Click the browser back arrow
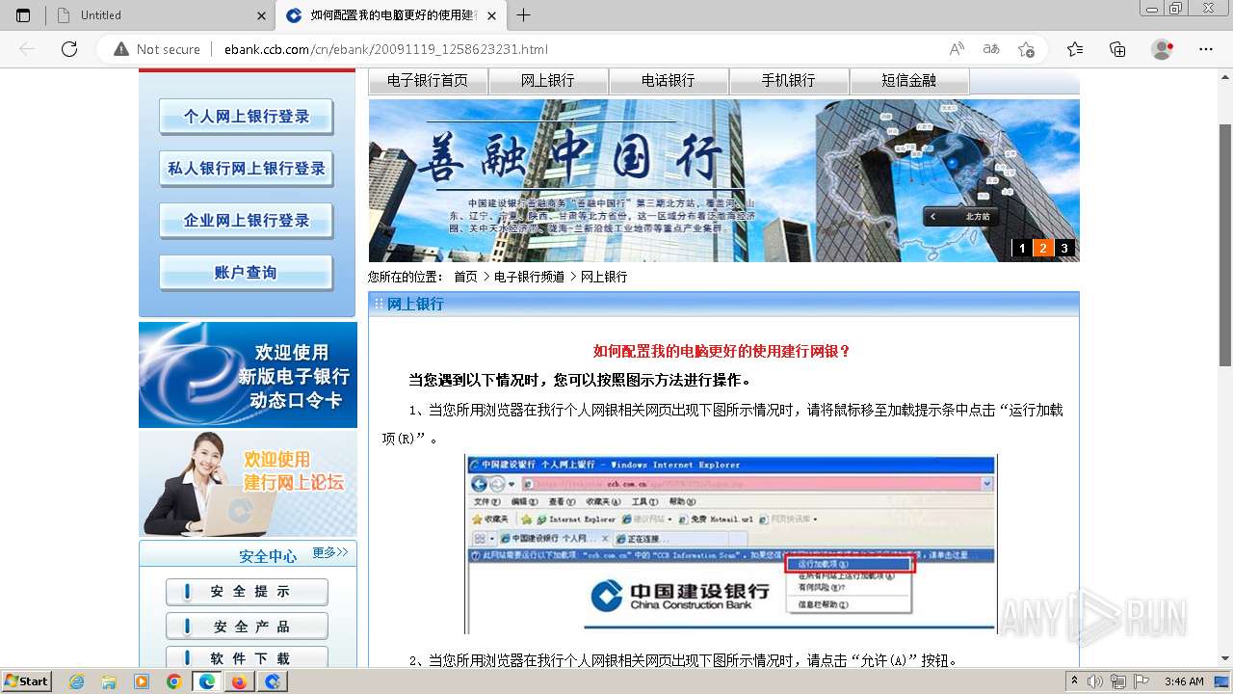1233x694 pixels. tap(27, 49)
